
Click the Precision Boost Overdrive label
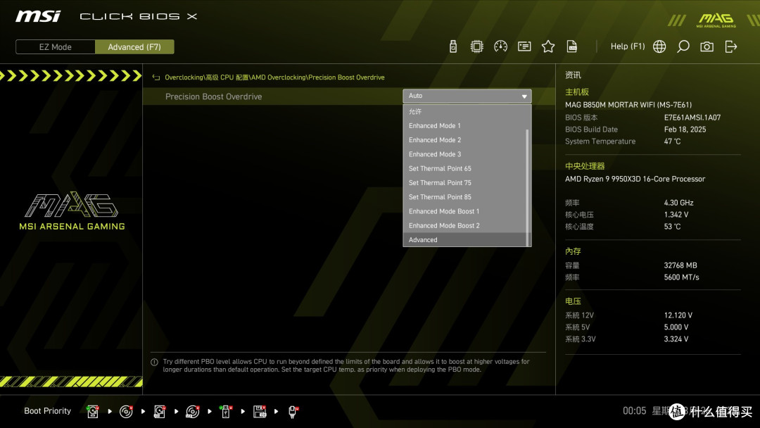pos(213,96)
